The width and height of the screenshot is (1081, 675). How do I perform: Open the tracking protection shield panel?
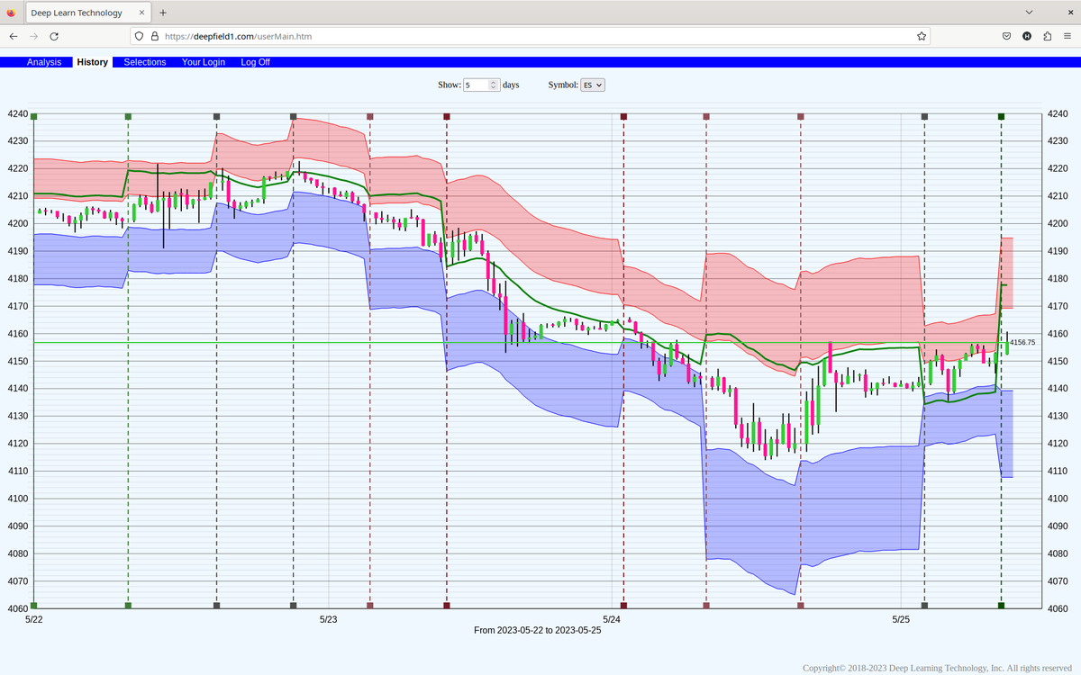[x=139, y=36]
